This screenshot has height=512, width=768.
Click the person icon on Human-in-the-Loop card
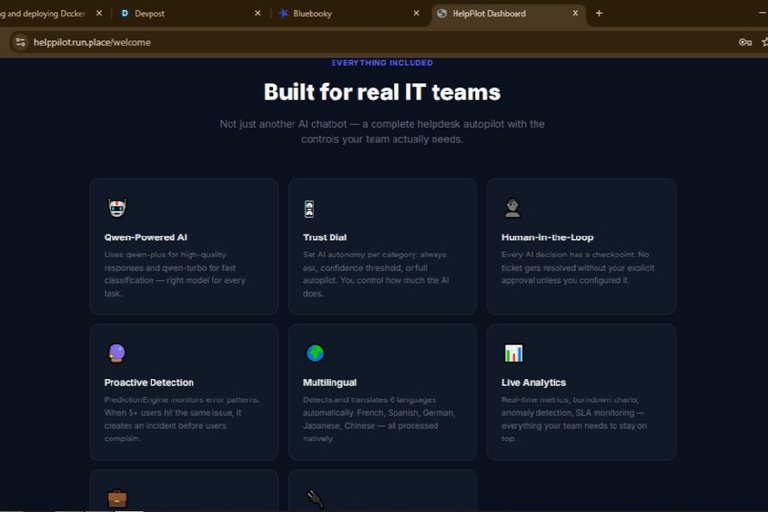(513, 208)
